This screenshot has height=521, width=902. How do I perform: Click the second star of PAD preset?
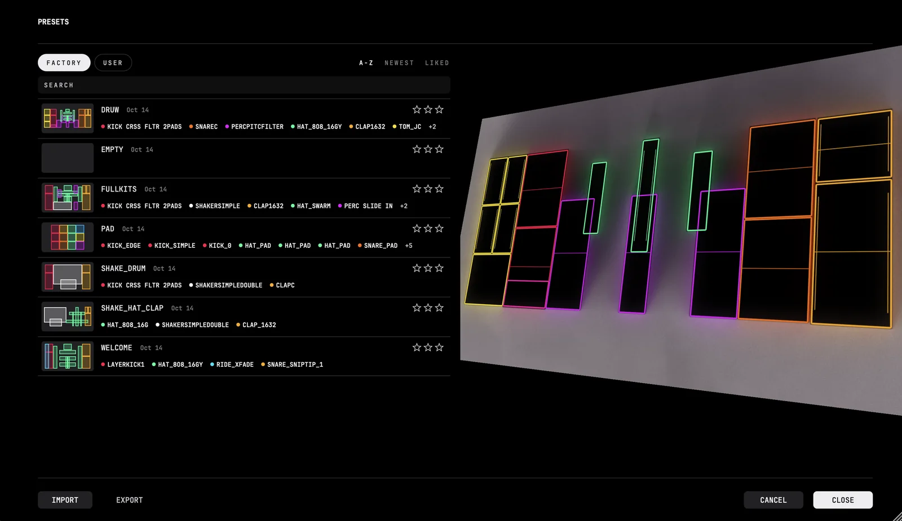tap(428, 228)
